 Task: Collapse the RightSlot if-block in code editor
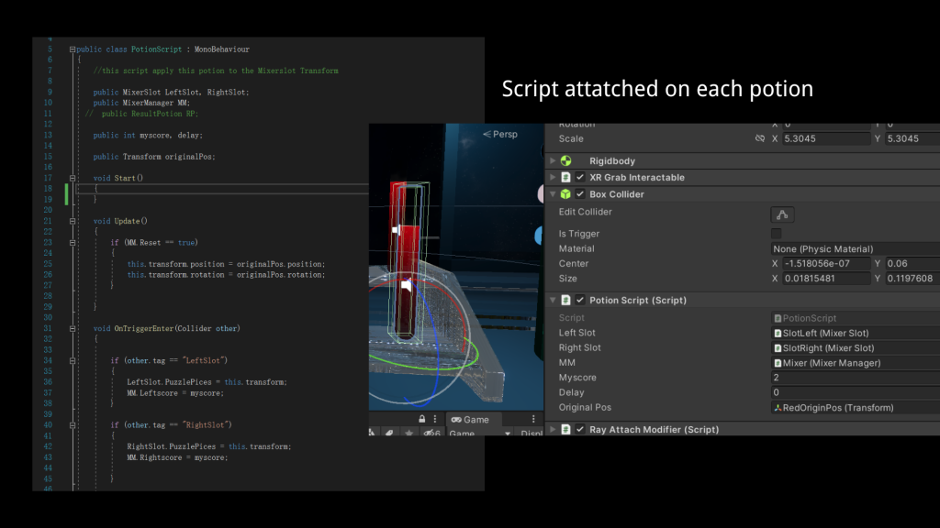point(73,425)
